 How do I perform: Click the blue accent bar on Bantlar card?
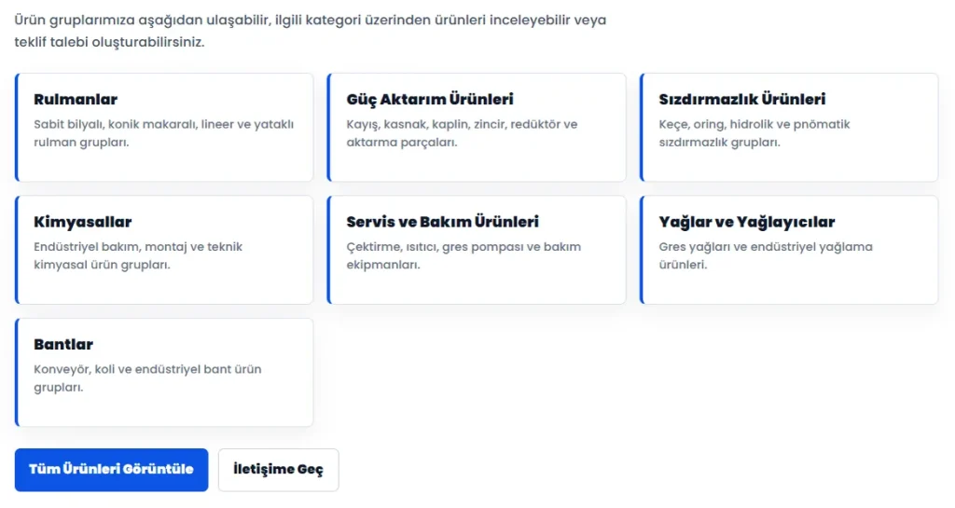[x=17, y=372]
